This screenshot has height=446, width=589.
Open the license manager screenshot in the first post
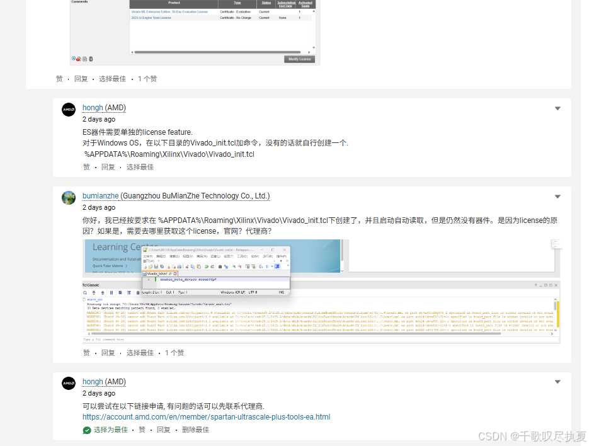[x=195, y=32]
